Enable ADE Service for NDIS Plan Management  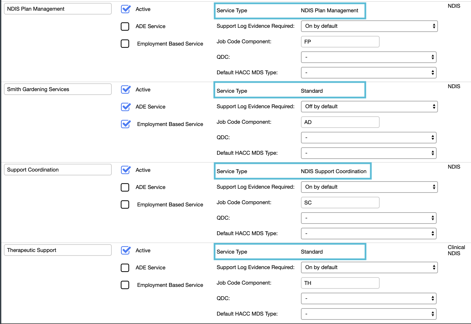[125, 26]
